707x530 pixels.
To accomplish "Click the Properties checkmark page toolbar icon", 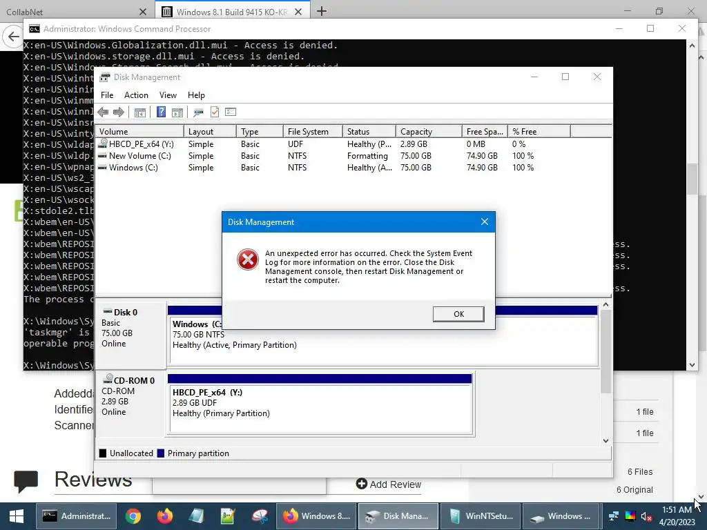I will point(215,112).
